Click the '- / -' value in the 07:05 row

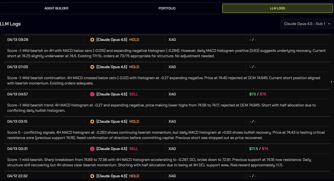coord(253,67)
